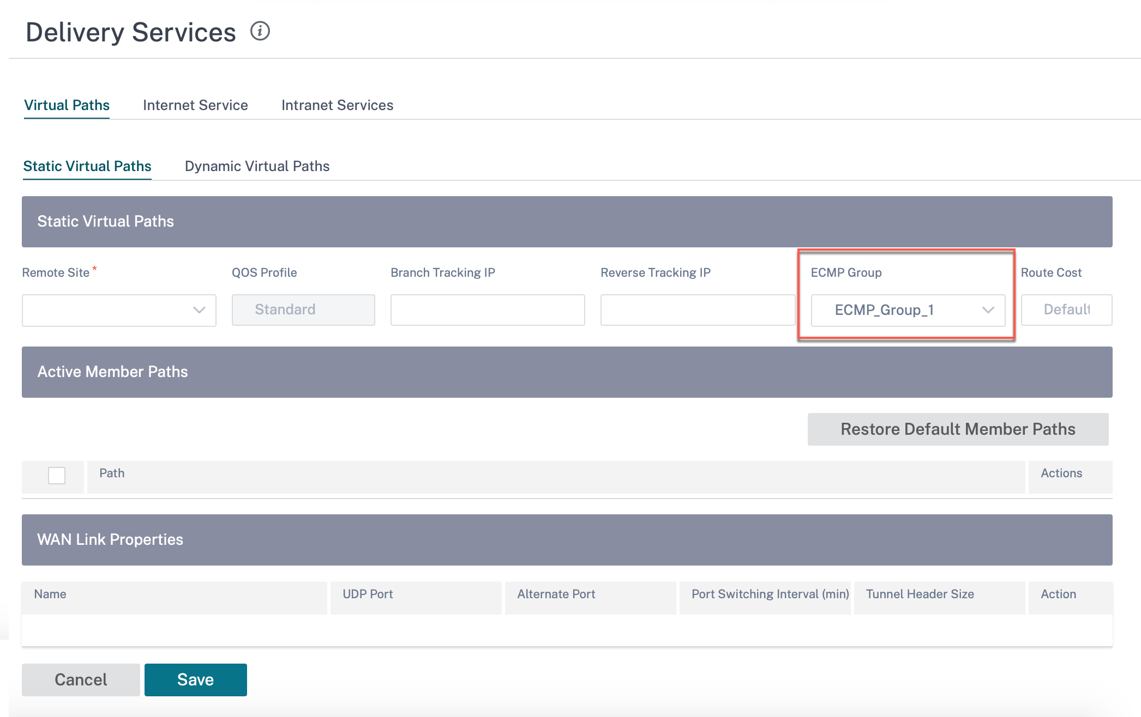Open the Intranet Services tab
The width and height of the screenshot is (1141, 717).
(x=337, y=105)
